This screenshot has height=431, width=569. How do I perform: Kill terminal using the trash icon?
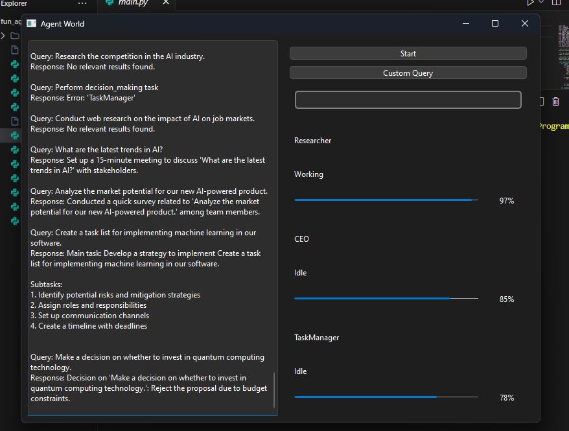click(x=555, y=101)
